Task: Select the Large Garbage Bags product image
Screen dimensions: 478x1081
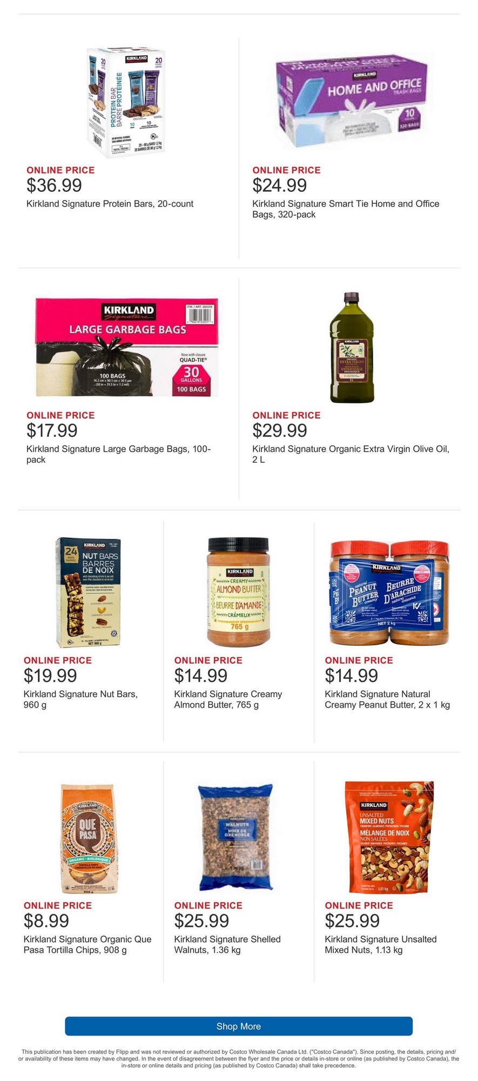Action: click(127, 347)
